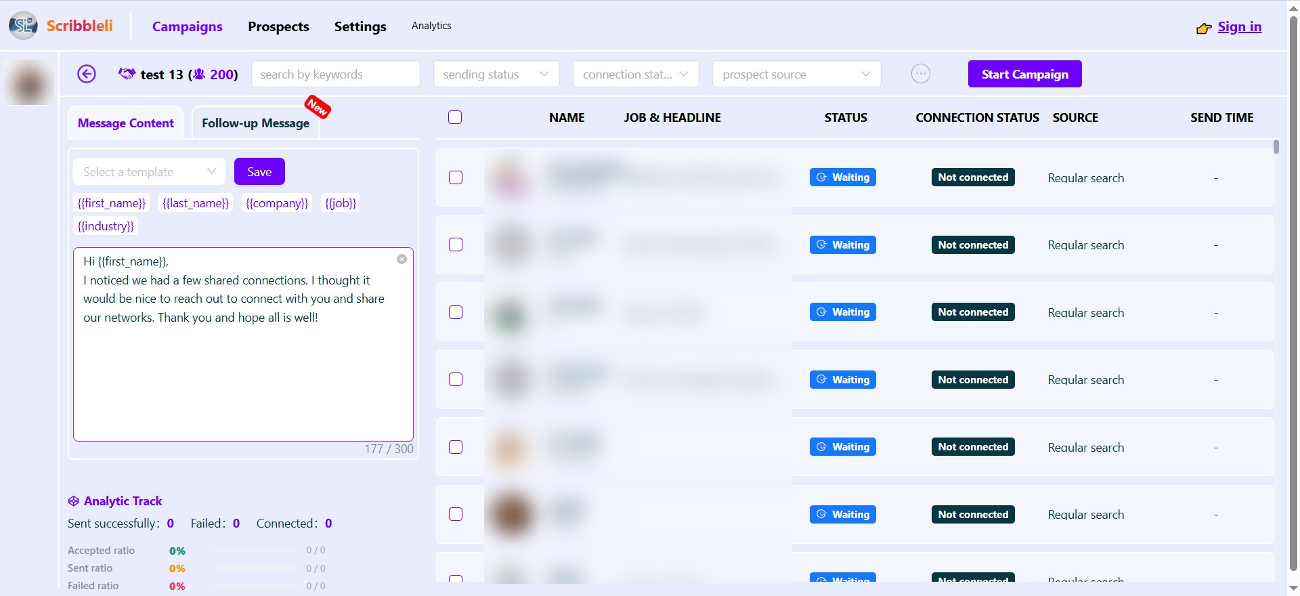Follow the Sign in link
Viewport: 1300px width, 596px height.
(1240, 26)
